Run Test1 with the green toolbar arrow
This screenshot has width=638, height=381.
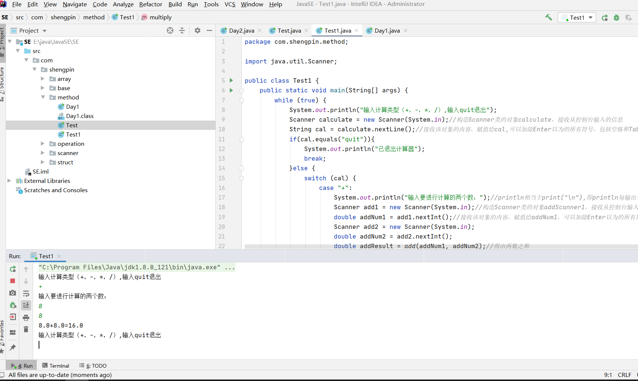coord(605,17)
